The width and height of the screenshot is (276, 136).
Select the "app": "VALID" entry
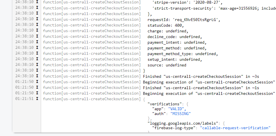169,109
